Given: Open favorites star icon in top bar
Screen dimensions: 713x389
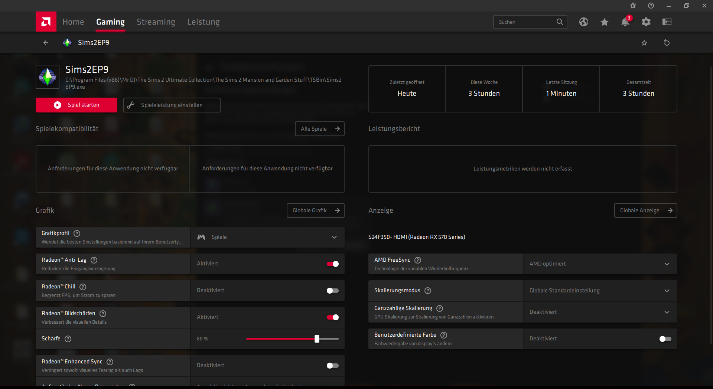Looking at the screenshot, I should click(x=605, y=22).
